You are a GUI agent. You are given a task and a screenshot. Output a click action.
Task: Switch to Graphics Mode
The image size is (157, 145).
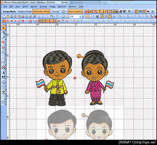tap(25, 12)
